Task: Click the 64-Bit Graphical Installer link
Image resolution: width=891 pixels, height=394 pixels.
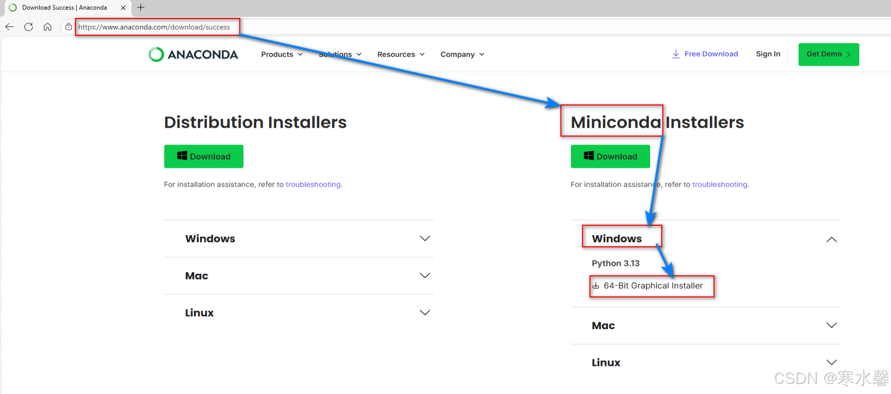Action: [x=653, y=285]
